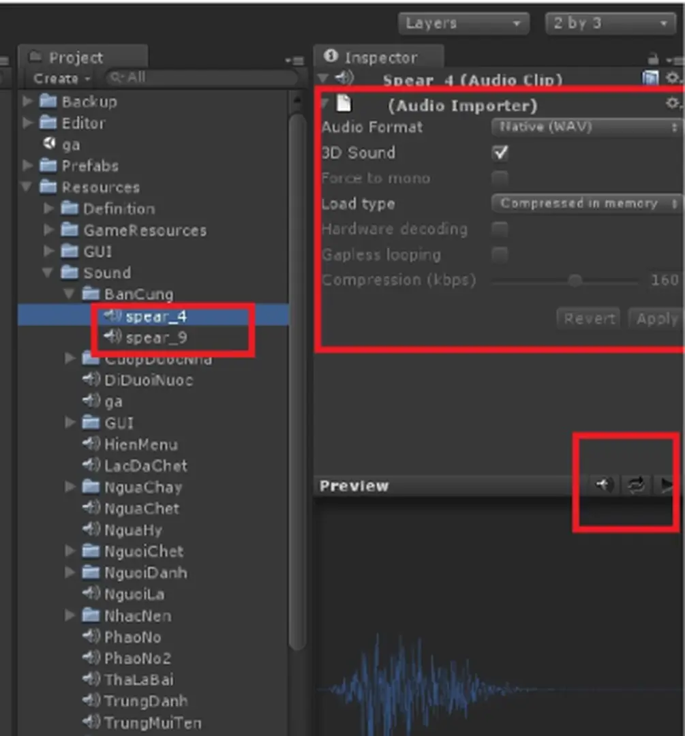Toggle the Force to mono checkbox
The height and width of the screenshot is (736, 685).
pos(500,179)
